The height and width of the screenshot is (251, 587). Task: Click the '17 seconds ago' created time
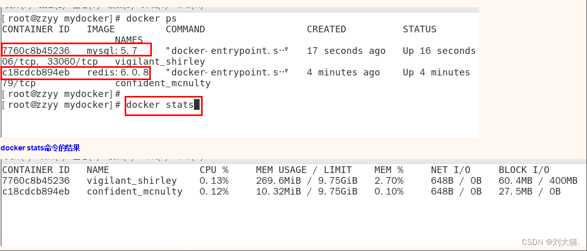[346, 51]
